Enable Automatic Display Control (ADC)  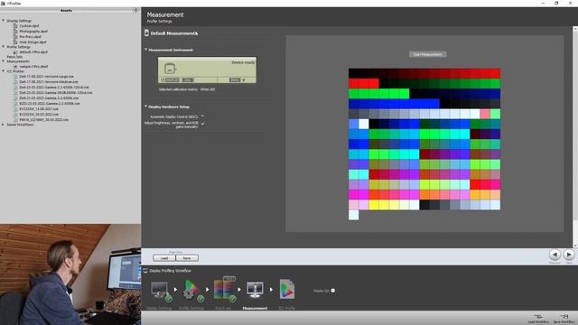(202, 116)
